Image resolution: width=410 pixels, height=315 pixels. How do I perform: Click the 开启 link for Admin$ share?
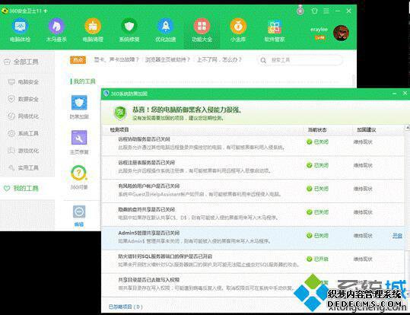click(397, 235)
